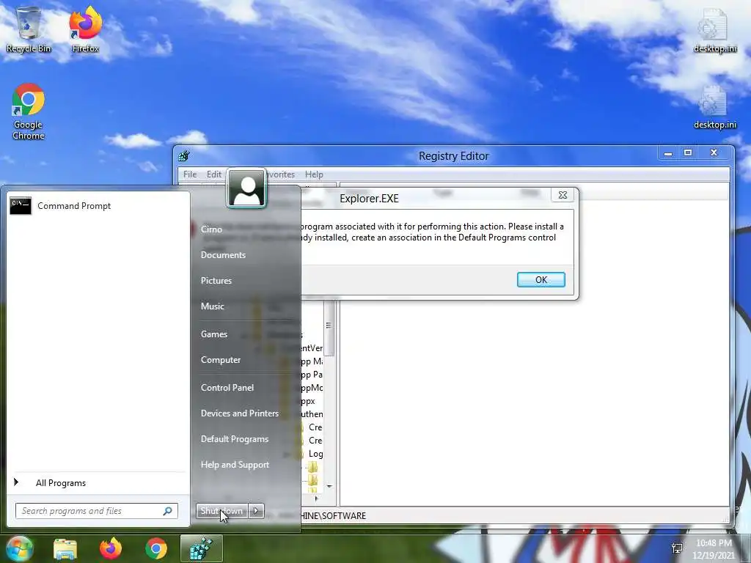Open Documents from Start menu
The height and width of the screenshot is (563, 751).
[223, 254]
